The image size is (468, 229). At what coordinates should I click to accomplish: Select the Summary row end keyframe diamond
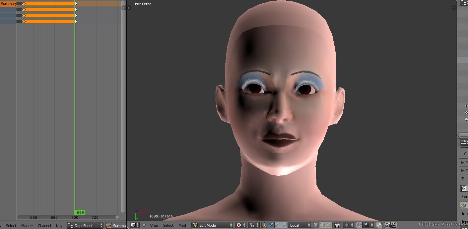point(76,4)
